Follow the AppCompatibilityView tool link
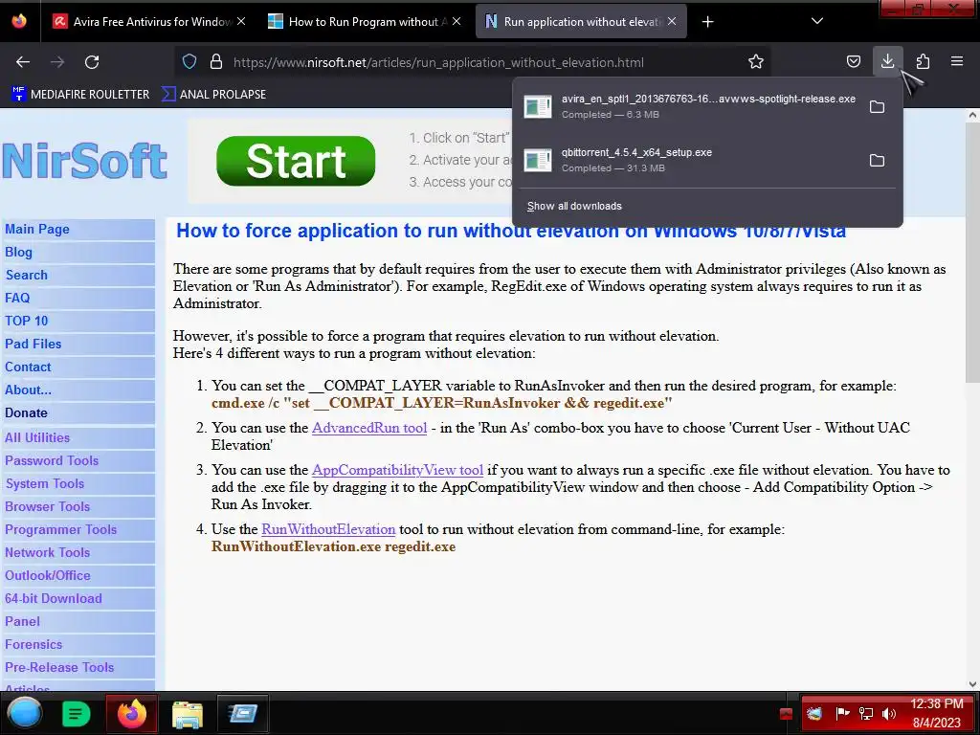This screenshot has width=980, height=735. (397, 470)
